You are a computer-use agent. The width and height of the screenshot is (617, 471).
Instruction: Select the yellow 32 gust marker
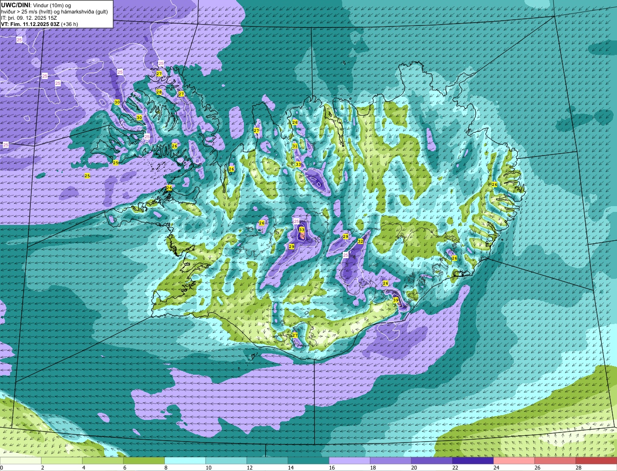tap(361, 241)
